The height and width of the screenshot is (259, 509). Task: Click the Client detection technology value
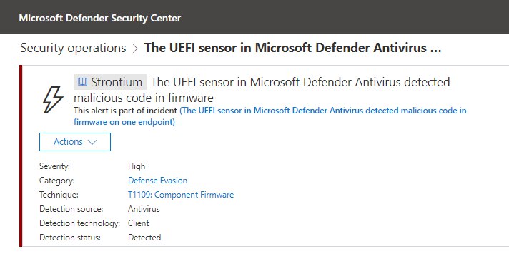[138, 223]
